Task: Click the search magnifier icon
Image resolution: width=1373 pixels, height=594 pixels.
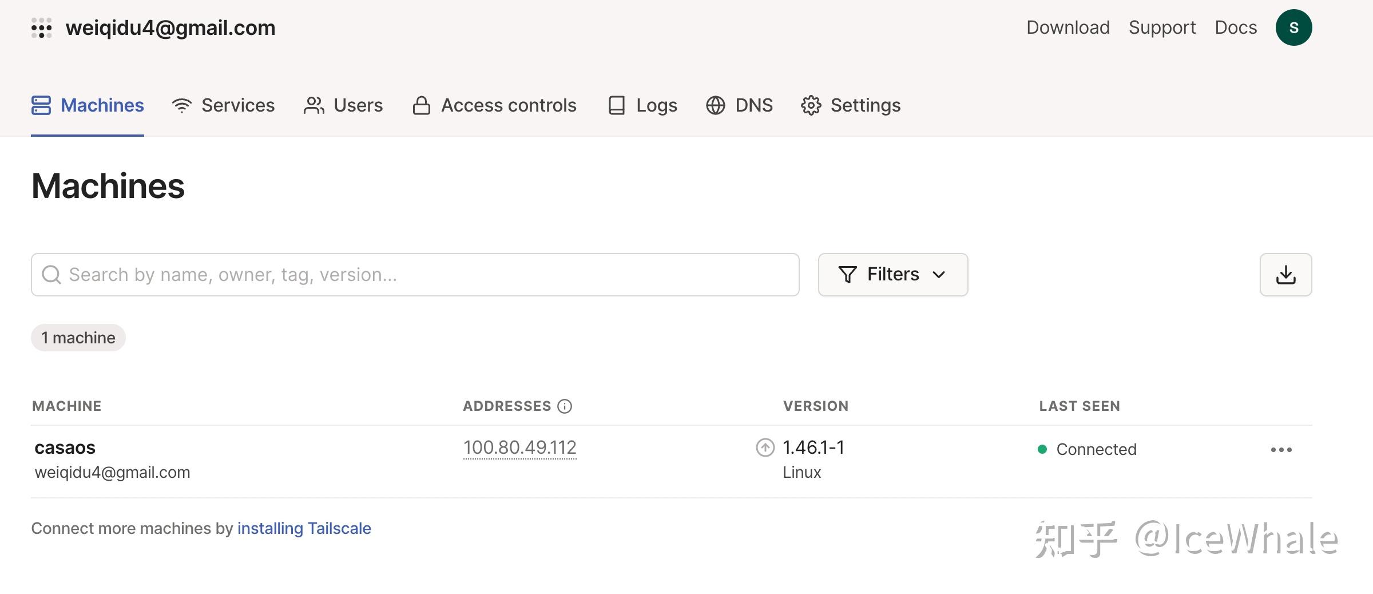Action: [51, 275]
